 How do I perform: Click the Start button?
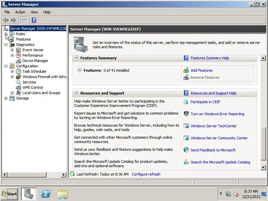[9, 194]
